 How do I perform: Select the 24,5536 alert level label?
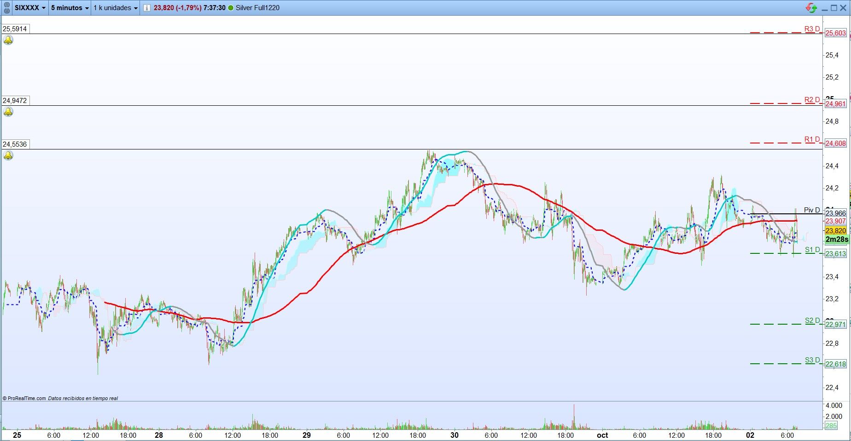pyautogui.click(x=15, y=144)
